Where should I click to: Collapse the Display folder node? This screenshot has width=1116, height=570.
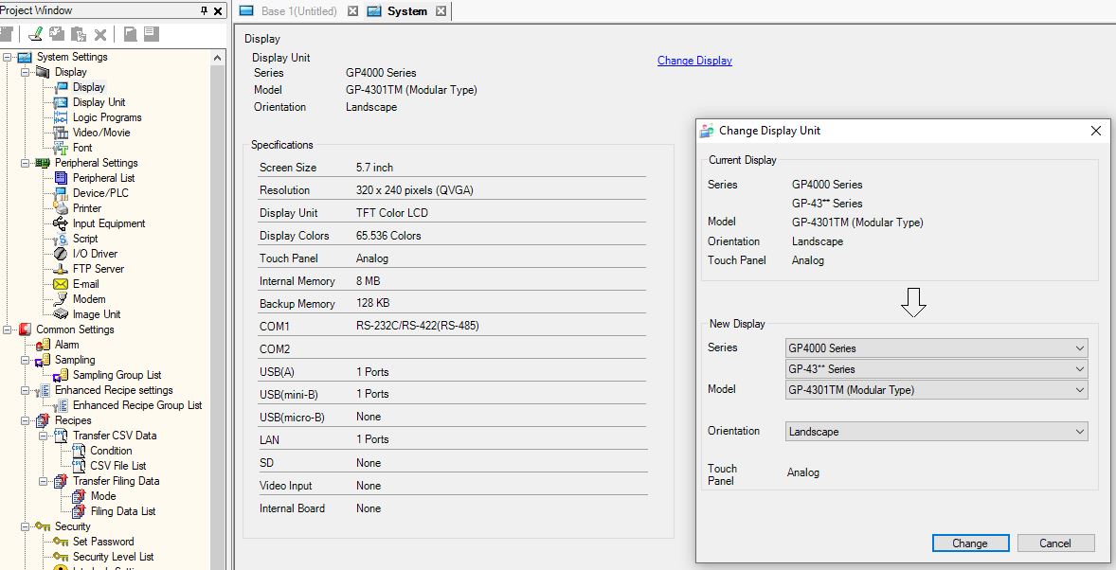[x=25, y=72]
